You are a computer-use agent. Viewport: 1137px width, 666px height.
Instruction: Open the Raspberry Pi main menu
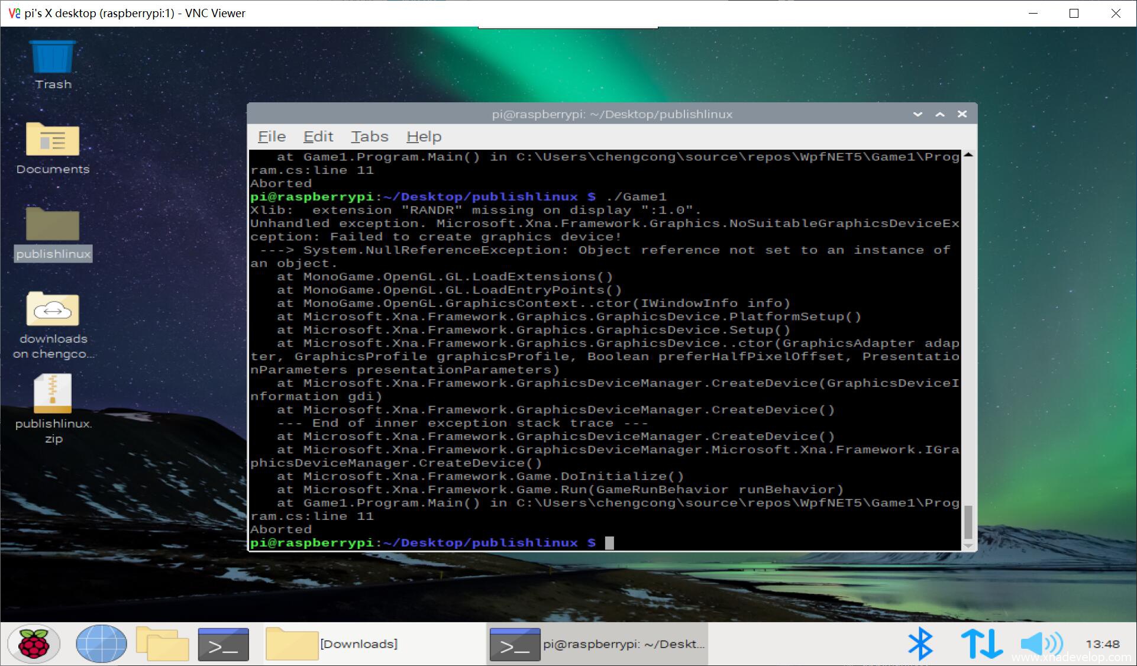(x=34, y=644)
